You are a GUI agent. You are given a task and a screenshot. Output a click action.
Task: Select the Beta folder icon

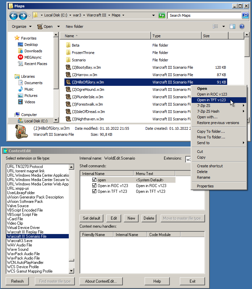(68, 45)
